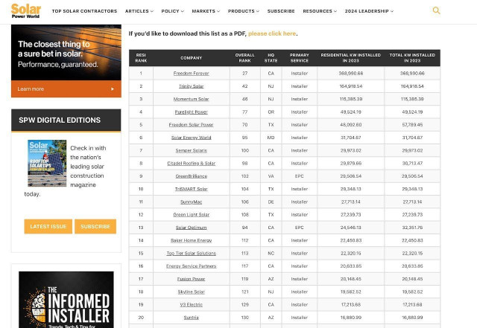Open the Markets dropdown menu

(206, 11)
